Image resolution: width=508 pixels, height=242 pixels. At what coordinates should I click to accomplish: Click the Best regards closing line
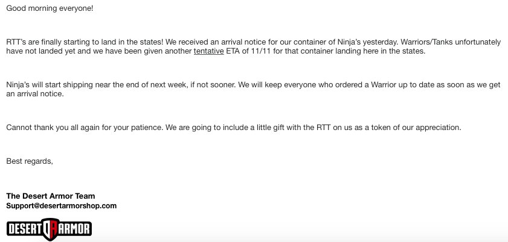tap(30, 161)
